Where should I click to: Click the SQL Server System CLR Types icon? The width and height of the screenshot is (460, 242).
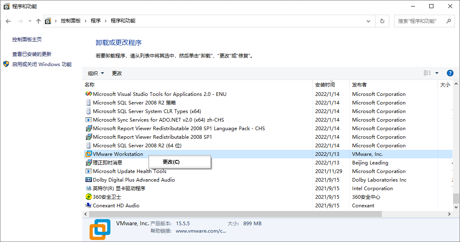(88, 111)
